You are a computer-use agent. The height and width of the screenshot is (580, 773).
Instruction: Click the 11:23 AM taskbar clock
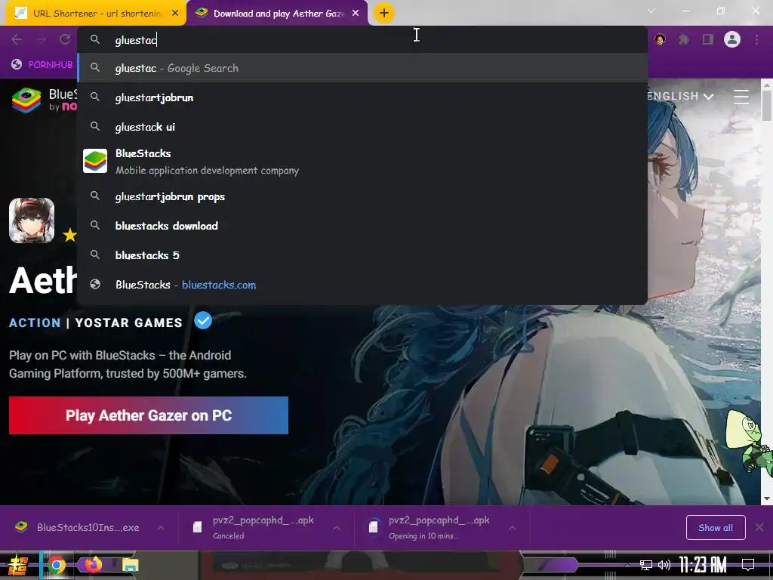(x=703, y=565)
